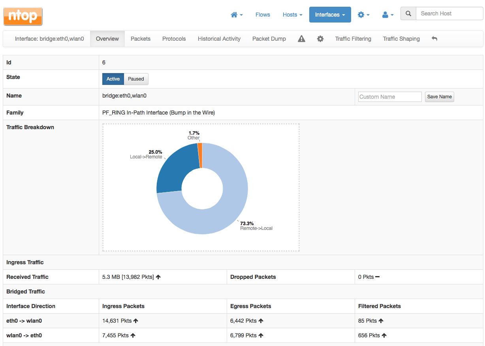Image resolution: width=485 pixels, height=346 pixels.
Task: Click the back arrow icon
Action: [x=434, y=39]
